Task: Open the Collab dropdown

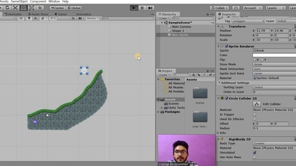Action: pyautogui.click(x=219, y=8)
